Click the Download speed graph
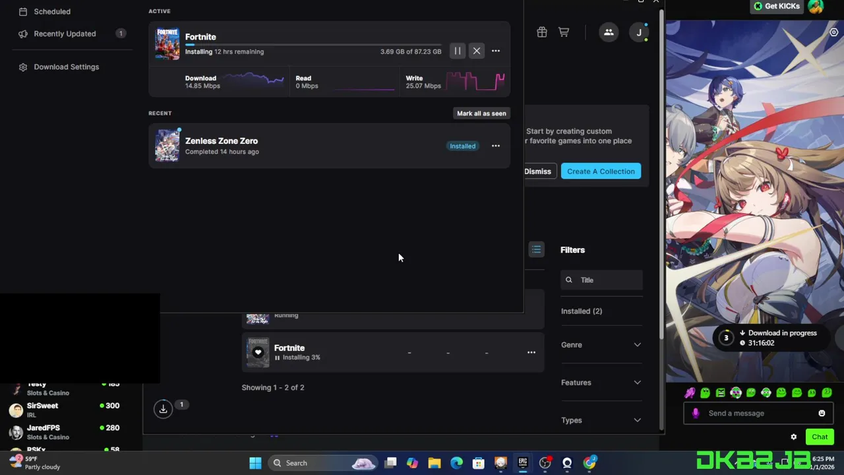Image resolution: width=844 pixels, height=475 pixels. click(255, 81)
